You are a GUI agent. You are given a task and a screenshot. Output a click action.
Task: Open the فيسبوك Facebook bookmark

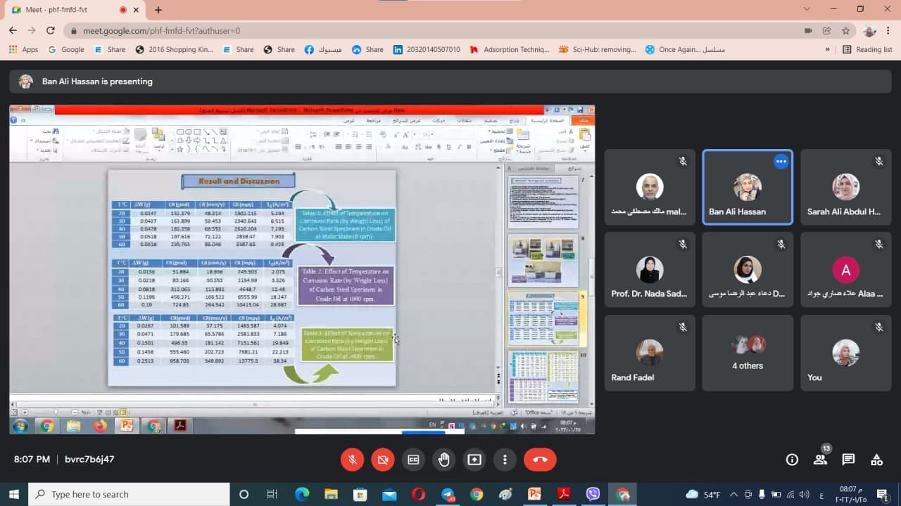coord(323,49)
